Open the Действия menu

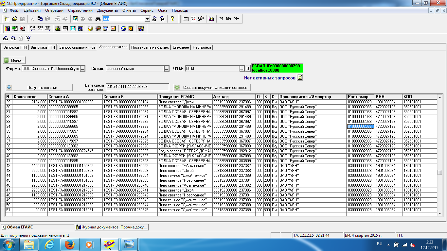pyautogui.click(x=32, y=10)
